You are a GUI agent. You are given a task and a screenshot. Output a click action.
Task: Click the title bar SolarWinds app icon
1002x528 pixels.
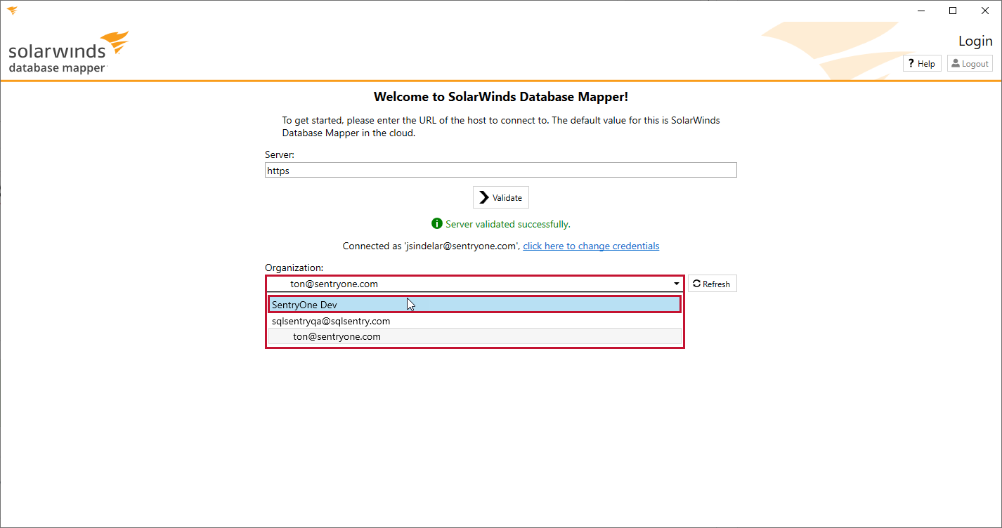point(12,10)
